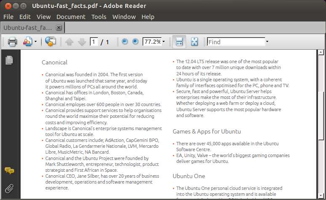This screenshot has height=200, width=326.
Task: Go to previous page arrow
Action: 69,42
